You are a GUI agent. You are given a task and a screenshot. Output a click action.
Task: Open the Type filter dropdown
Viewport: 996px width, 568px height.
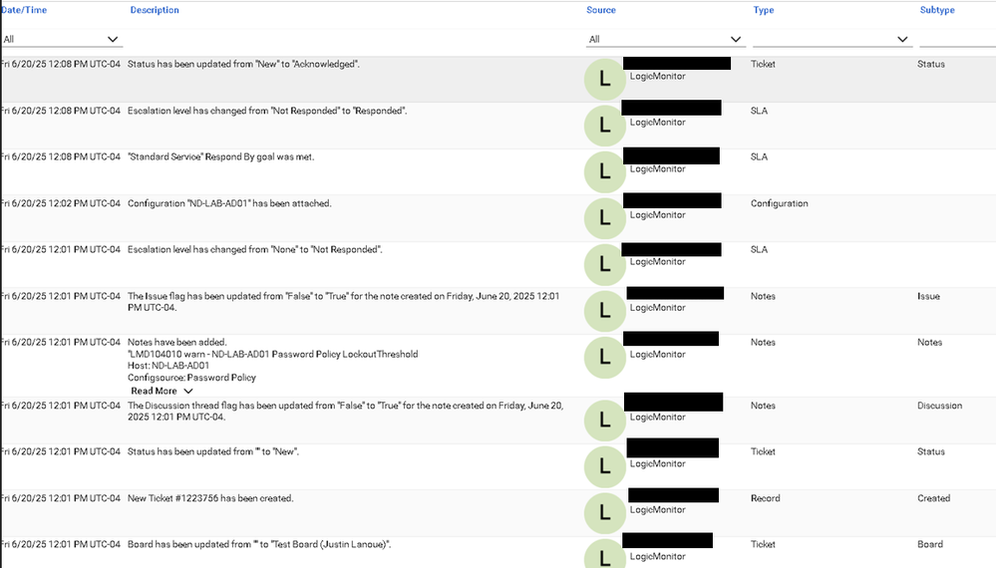point(832,39)
